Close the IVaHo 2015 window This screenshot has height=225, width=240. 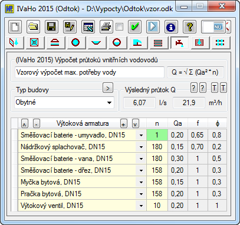222,6
